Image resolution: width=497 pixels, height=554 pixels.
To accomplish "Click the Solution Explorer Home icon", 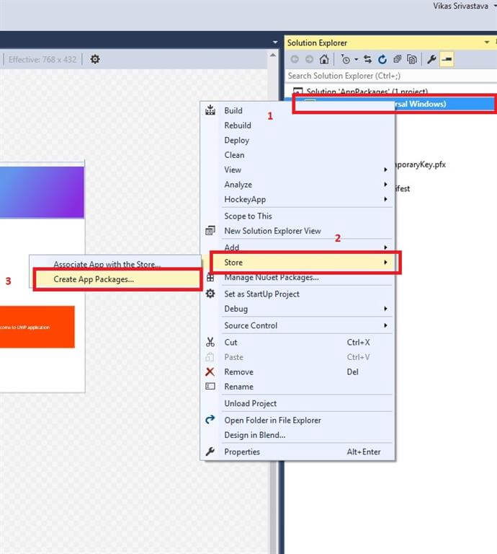I will coord(324,59).
